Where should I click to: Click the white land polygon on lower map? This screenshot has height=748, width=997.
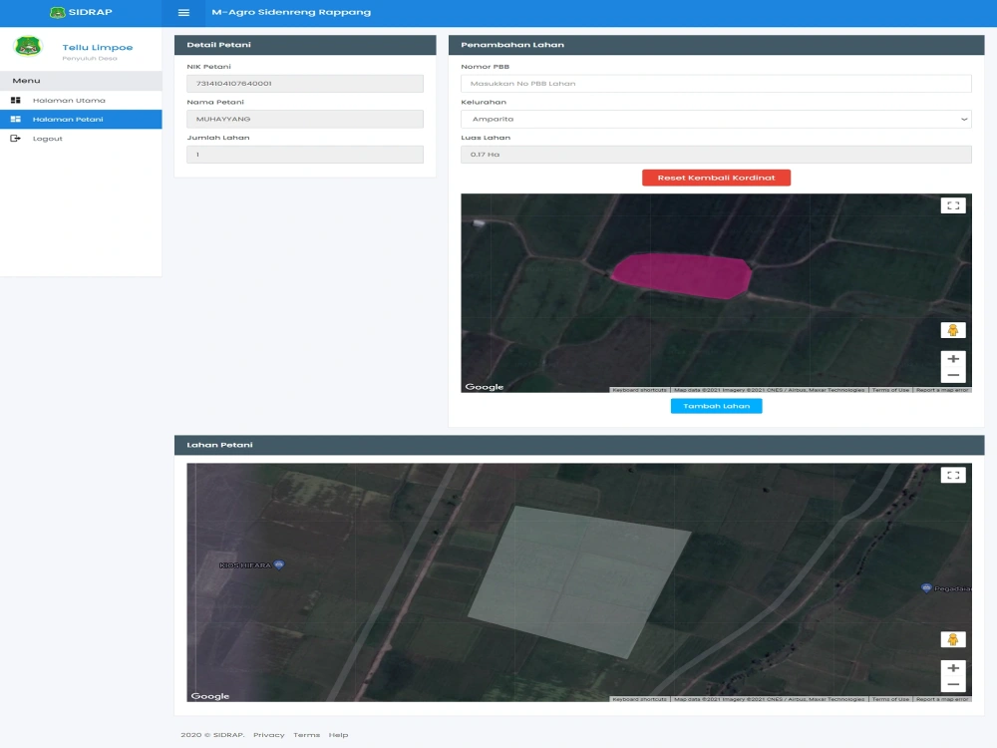[578, 582]
